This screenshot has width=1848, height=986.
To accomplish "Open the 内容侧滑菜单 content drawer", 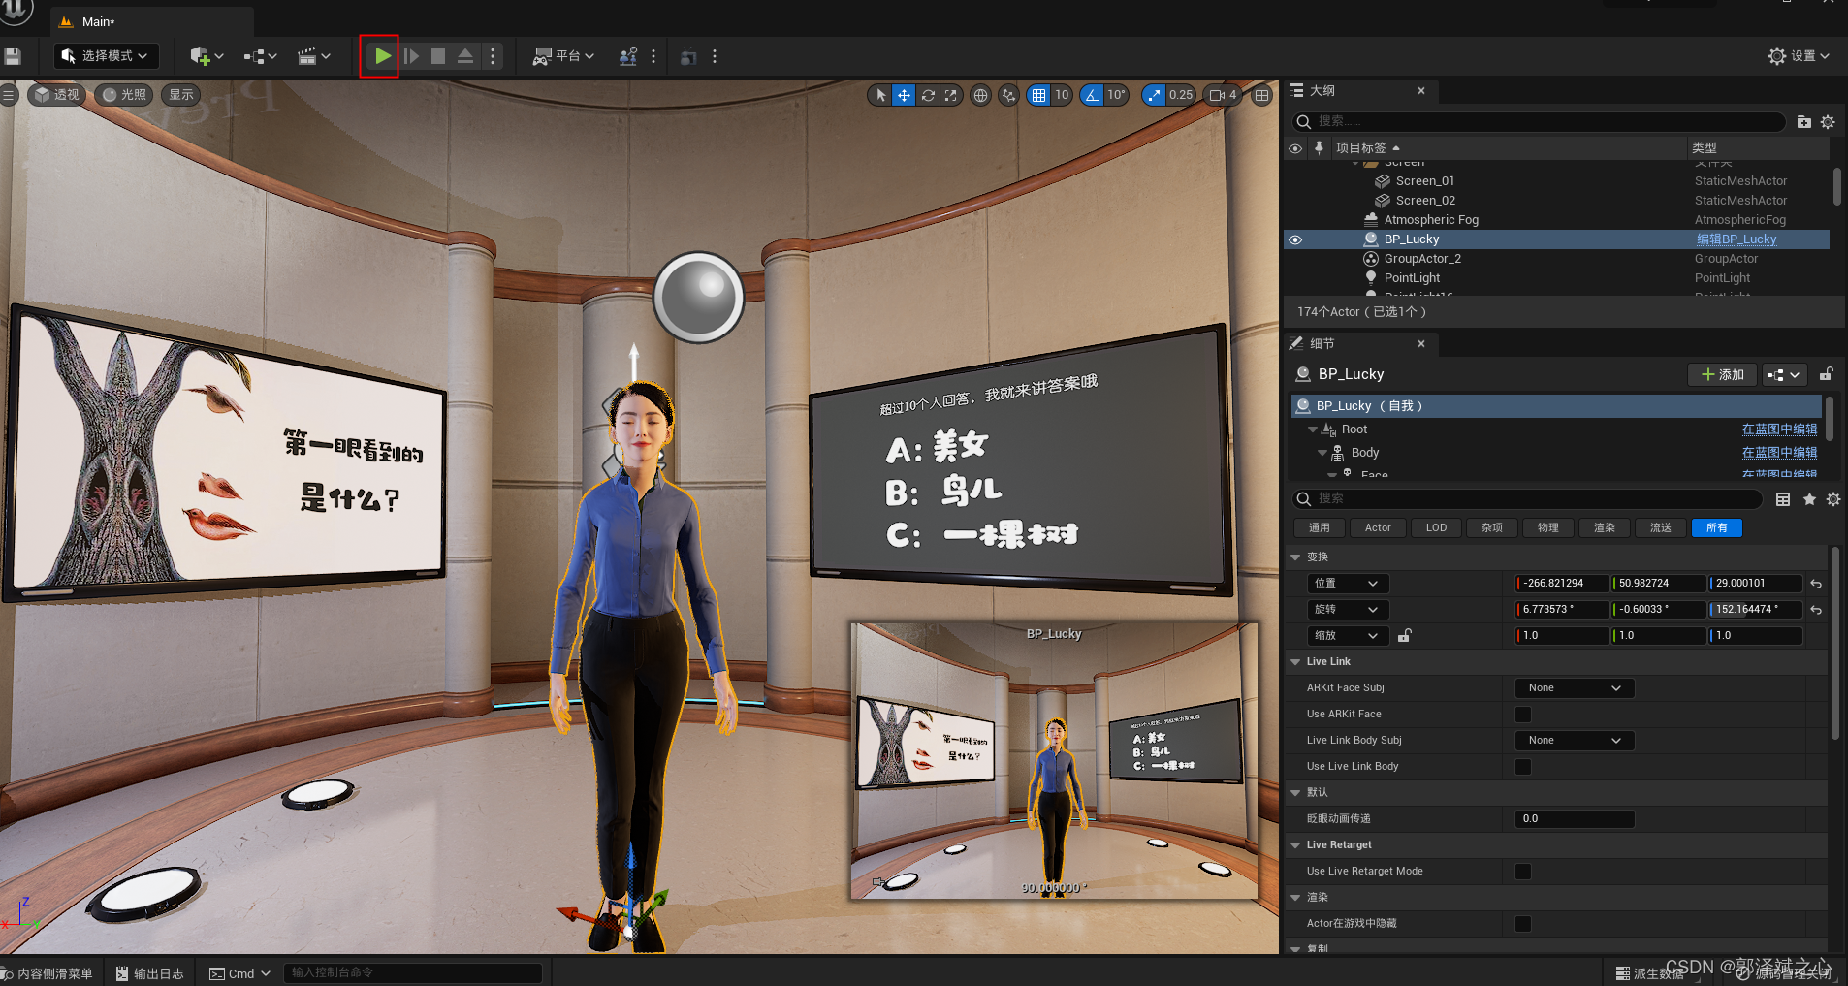I will (x=48, y=973).
